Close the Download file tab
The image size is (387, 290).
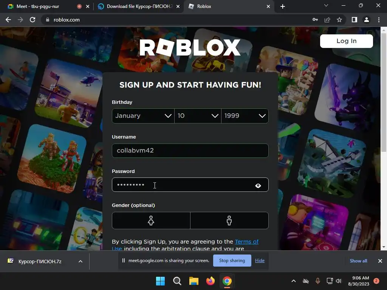pyautogui.click(x=178, y=6)
